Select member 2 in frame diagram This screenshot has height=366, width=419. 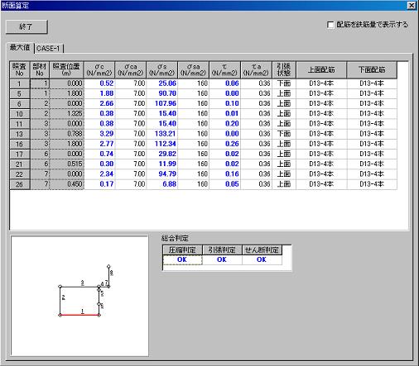pos(60,301)
